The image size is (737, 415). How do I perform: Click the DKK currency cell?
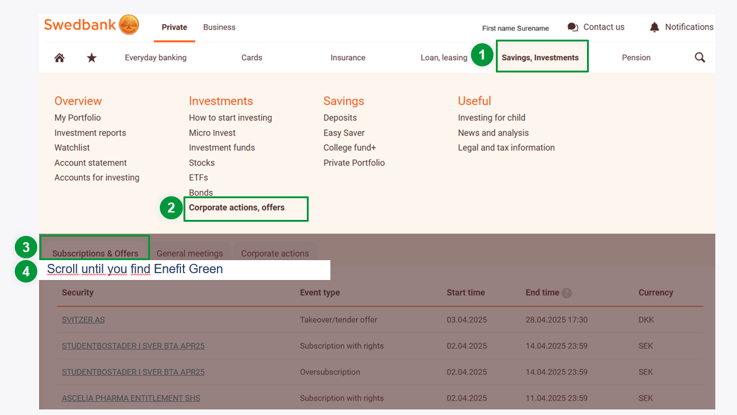(x=646, y=320)
